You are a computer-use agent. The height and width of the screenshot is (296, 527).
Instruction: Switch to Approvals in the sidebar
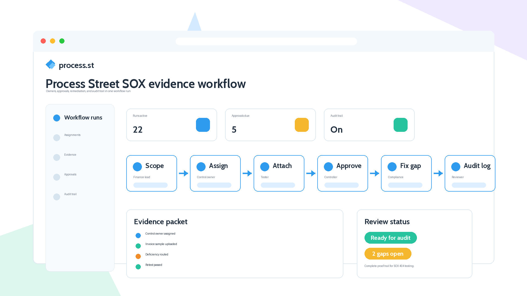[x=70, y=174]
